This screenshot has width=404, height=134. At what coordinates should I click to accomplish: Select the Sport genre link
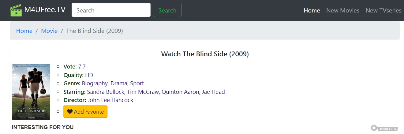tap(137, 83)
